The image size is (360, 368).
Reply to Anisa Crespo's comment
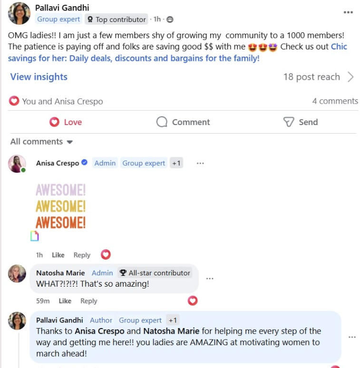click(82, 255)
